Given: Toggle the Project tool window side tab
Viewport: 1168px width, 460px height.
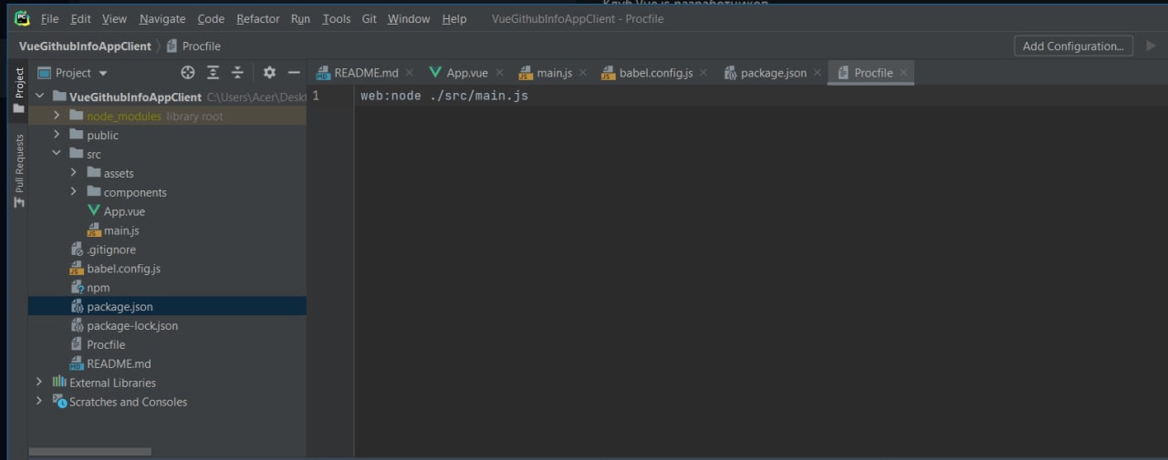Looking at the screenshot, I should click(x=18, y=91).
